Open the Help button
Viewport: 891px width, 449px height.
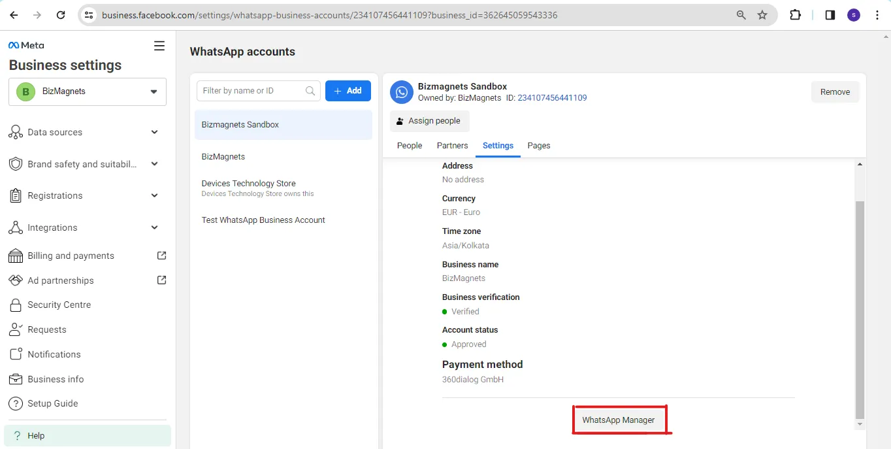[x=88, y=436]
